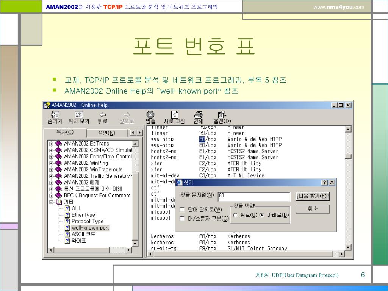Click the AMAN2002 EzTrans book icon
The width and height of the screenshot is (388, 291).
(59, 144)
